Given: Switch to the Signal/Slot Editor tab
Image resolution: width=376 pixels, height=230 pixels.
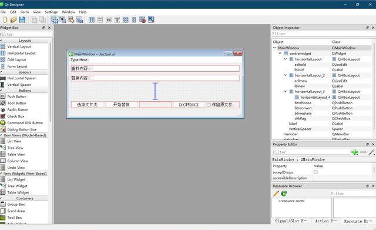Looking at the screenshot, I should (291, 221).
